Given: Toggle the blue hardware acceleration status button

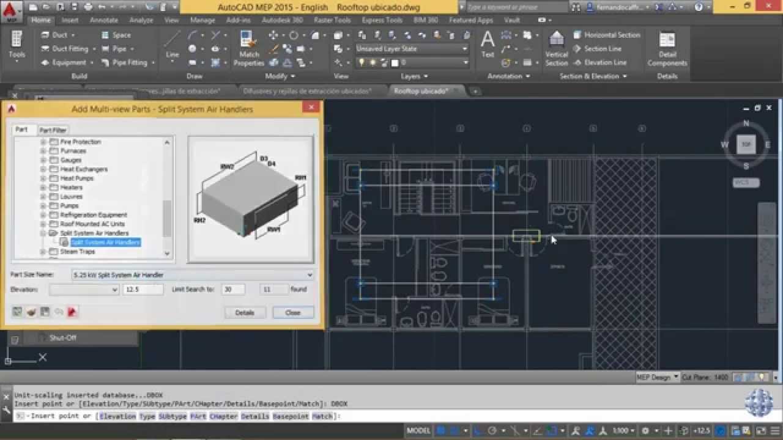Looking at the screenshot, I should pos(721,431).
